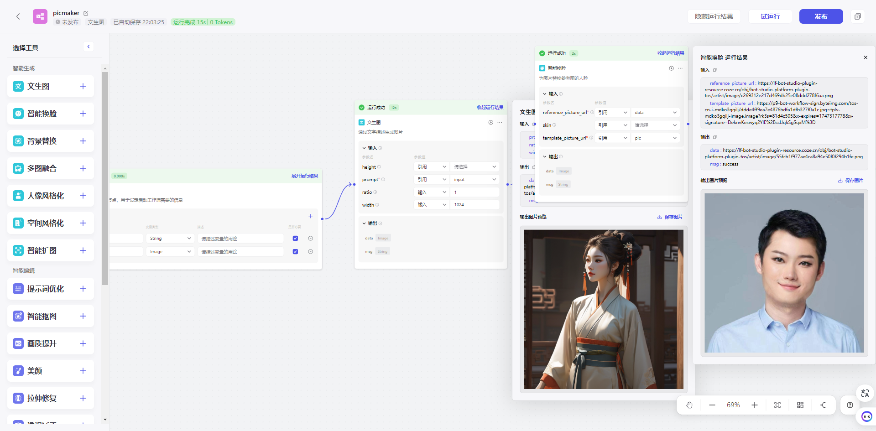Collapse the 文生图 node 输入 section
876x431 pixels.
364,148
